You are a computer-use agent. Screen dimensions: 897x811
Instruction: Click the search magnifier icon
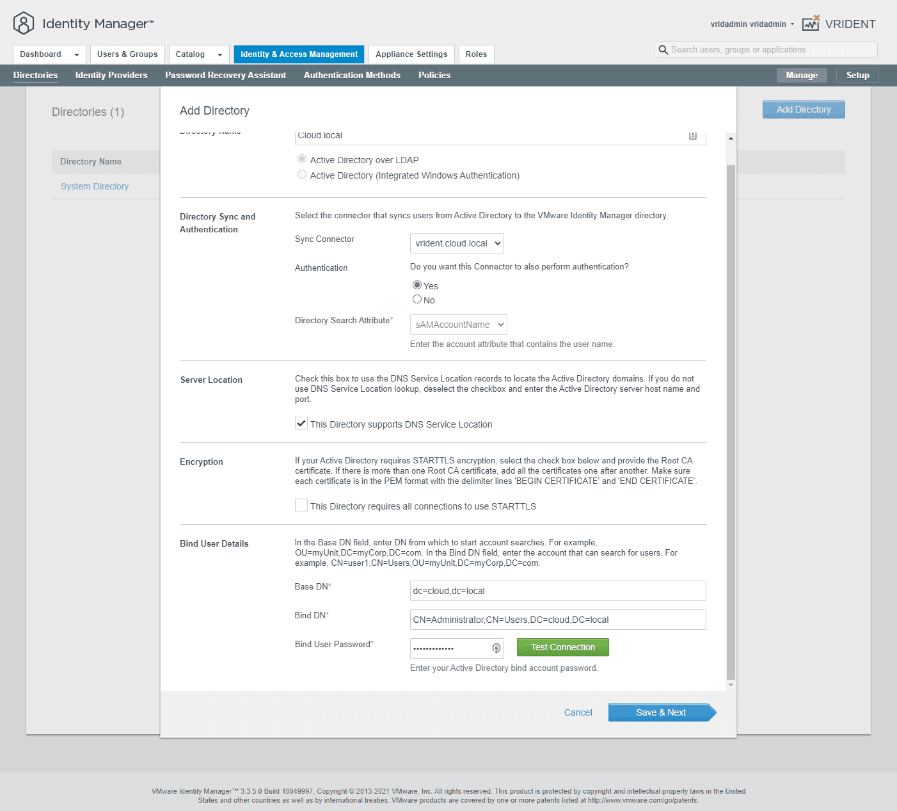663,50
